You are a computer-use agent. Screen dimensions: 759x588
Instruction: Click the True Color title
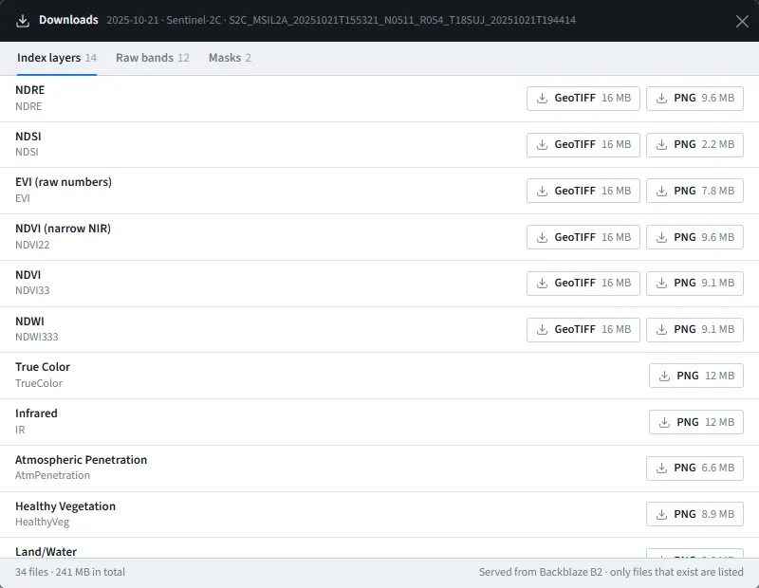click(43, 367)
